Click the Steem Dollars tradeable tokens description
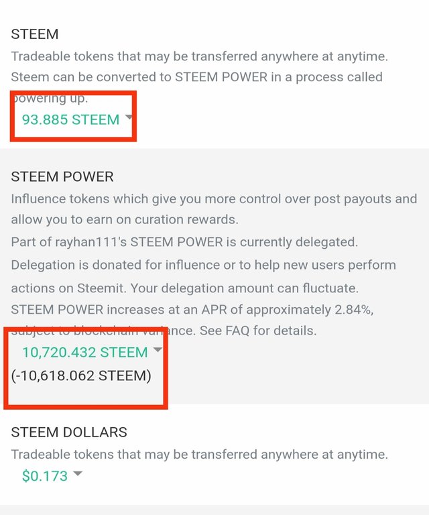 point(199,454)
